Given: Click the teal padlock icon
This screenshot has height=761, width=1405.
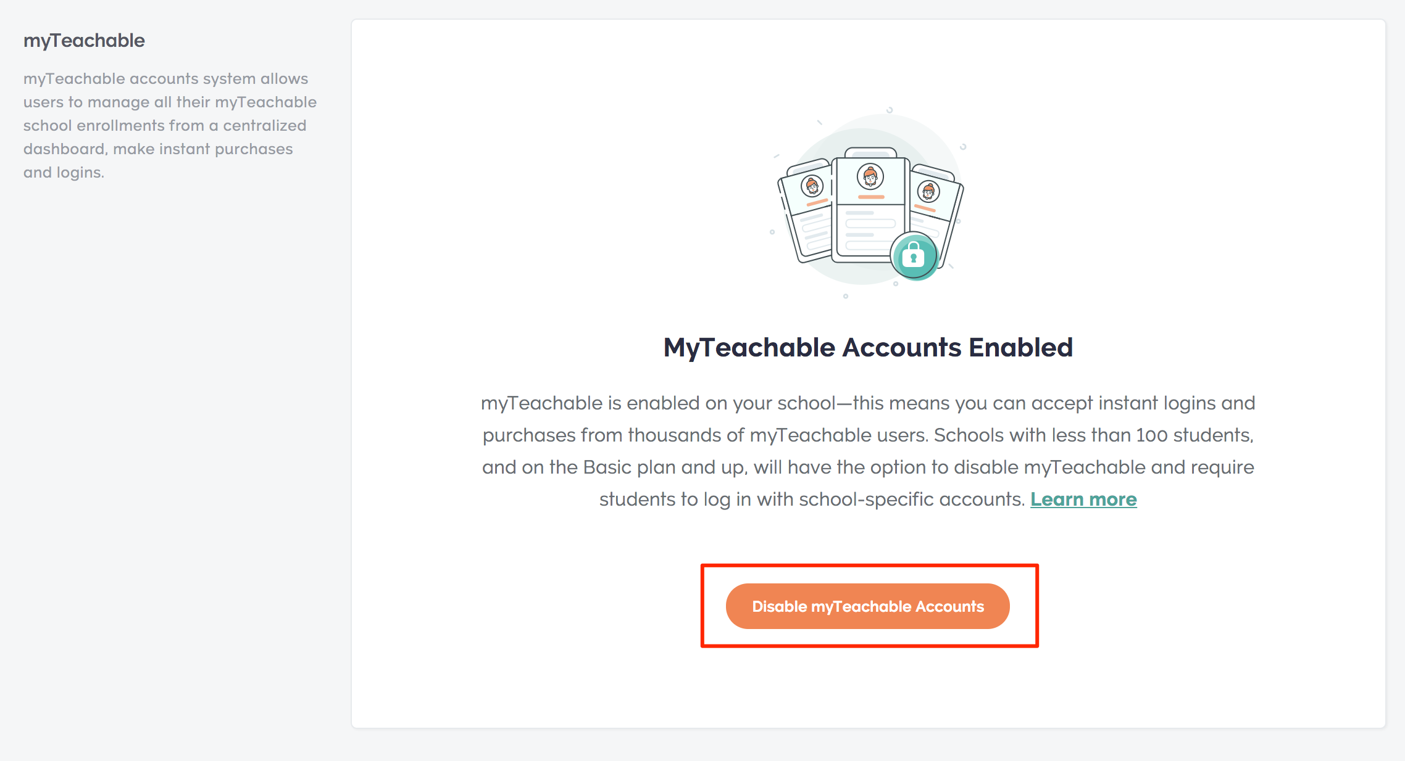Looking at the screenshot, I should click(914, 256).
